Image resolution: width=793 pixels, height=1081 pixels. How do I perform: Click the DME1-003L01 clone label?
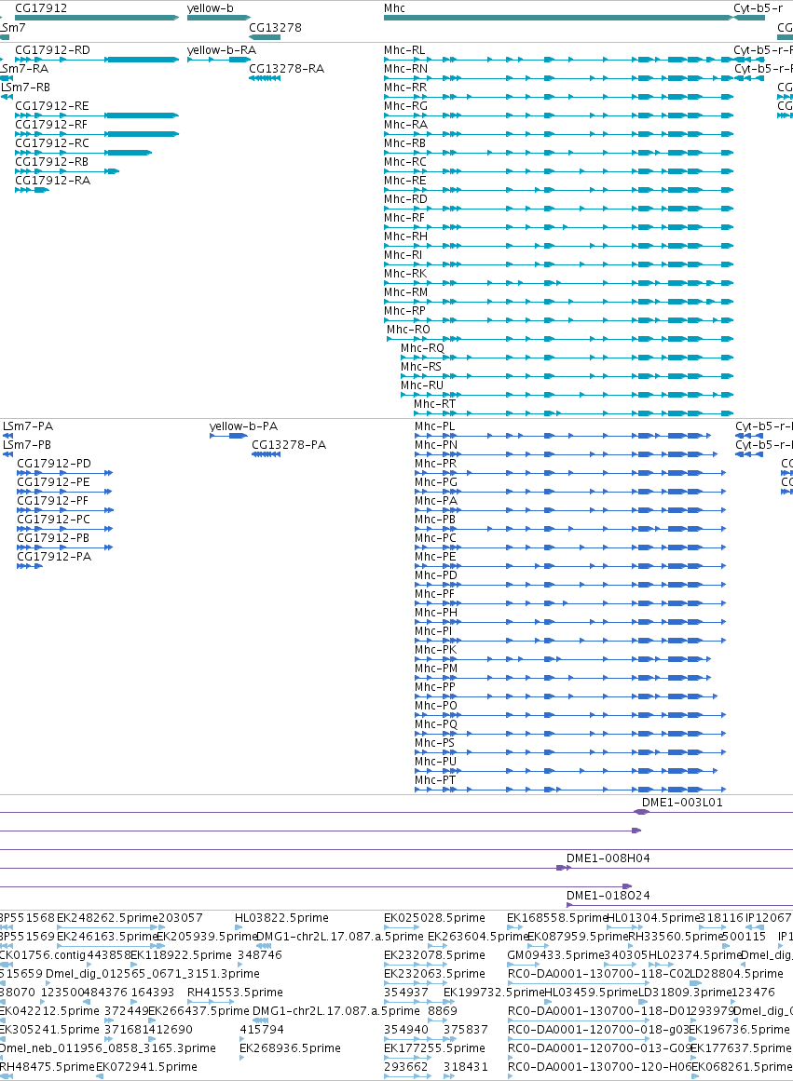[x=682, y=803]
